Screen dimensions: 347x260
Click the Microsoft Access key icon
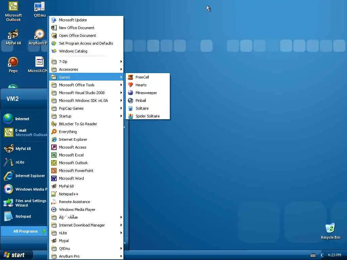54,147
